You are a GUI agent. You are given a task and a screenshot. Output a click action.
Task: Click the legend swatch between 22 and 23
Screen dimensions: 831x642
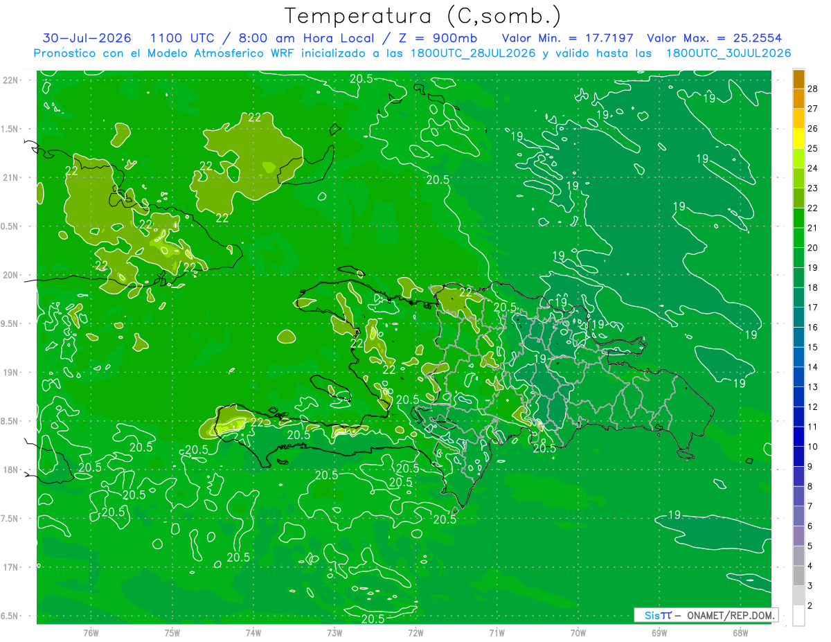798,198
